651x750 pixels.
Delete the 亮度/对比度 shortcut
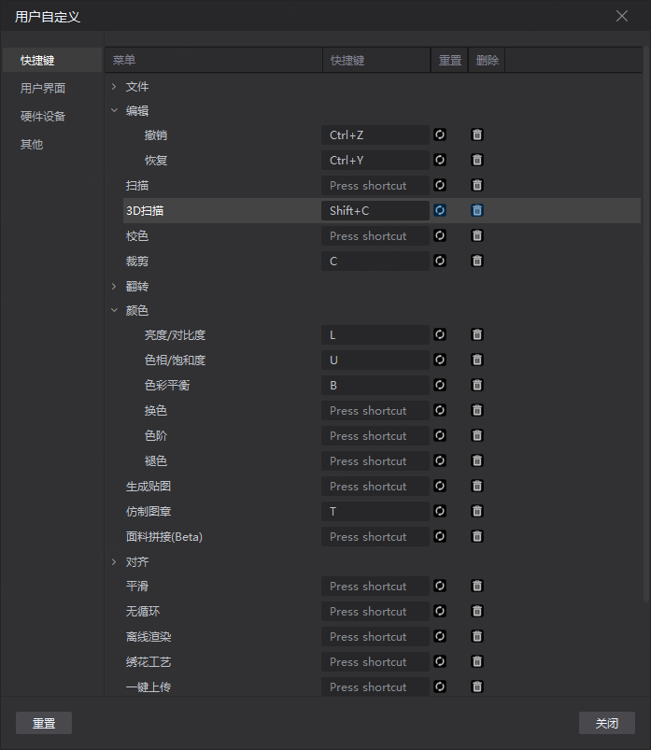[477, 335]
